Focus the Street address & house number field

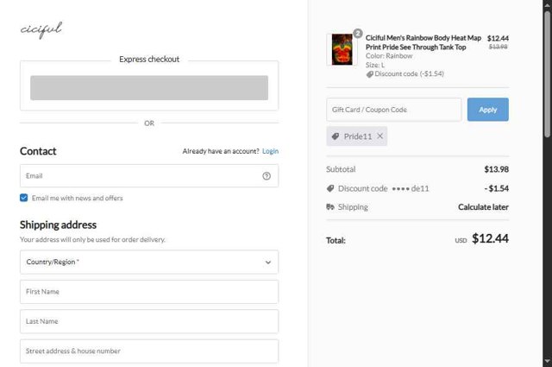point(149,351)
